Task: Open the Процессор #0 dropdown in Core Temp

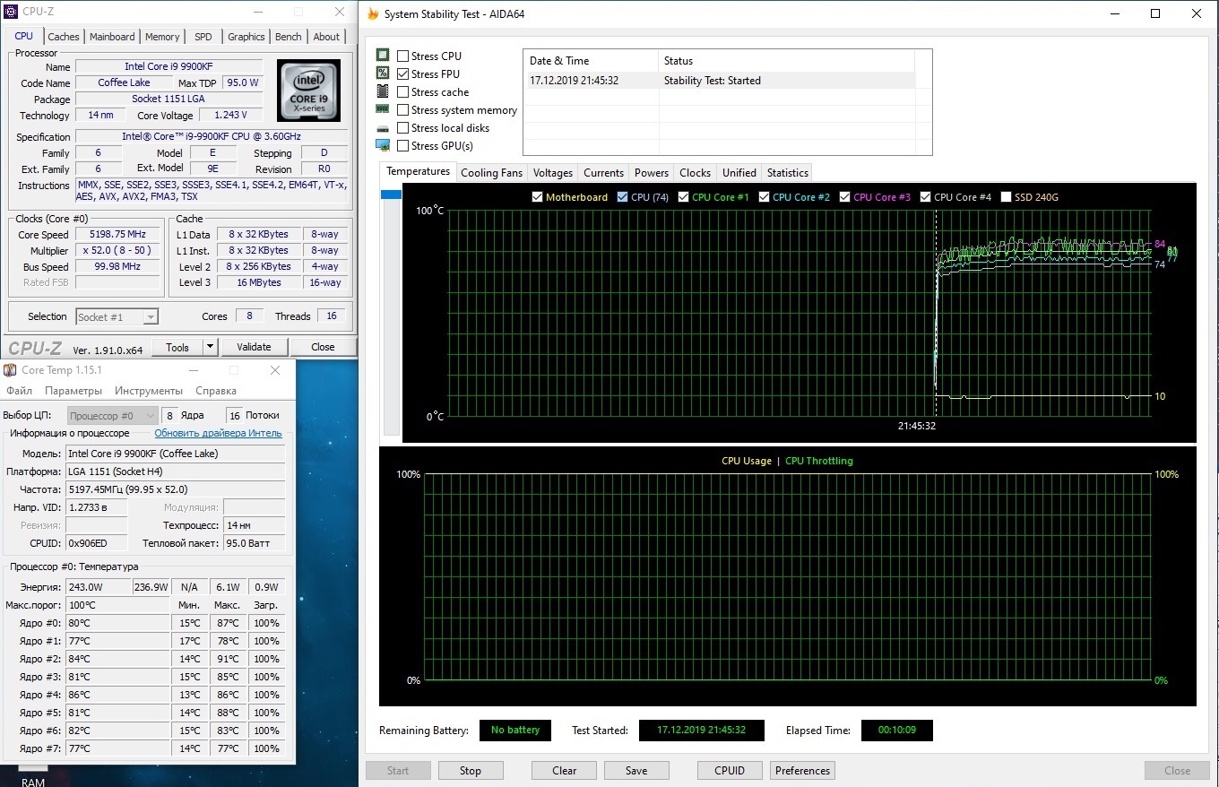Action: pyautogui.click(x=113, y=416)
